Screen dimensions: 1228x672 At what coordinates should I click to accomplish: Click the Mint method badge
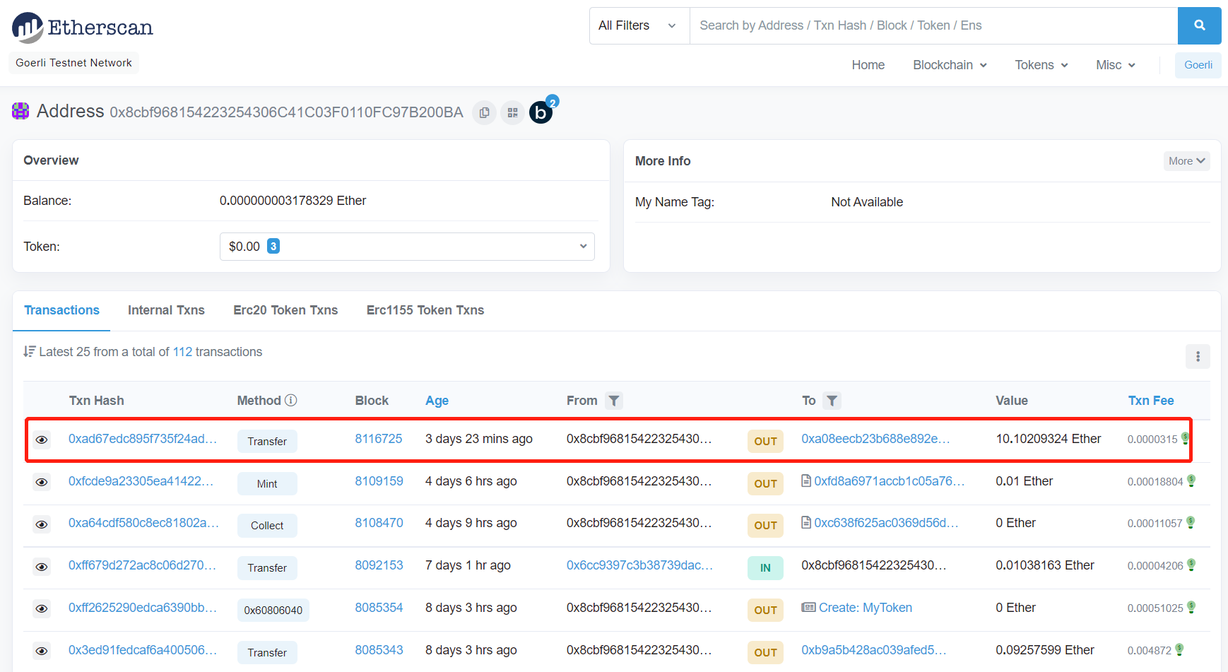(x=267, y=483)
